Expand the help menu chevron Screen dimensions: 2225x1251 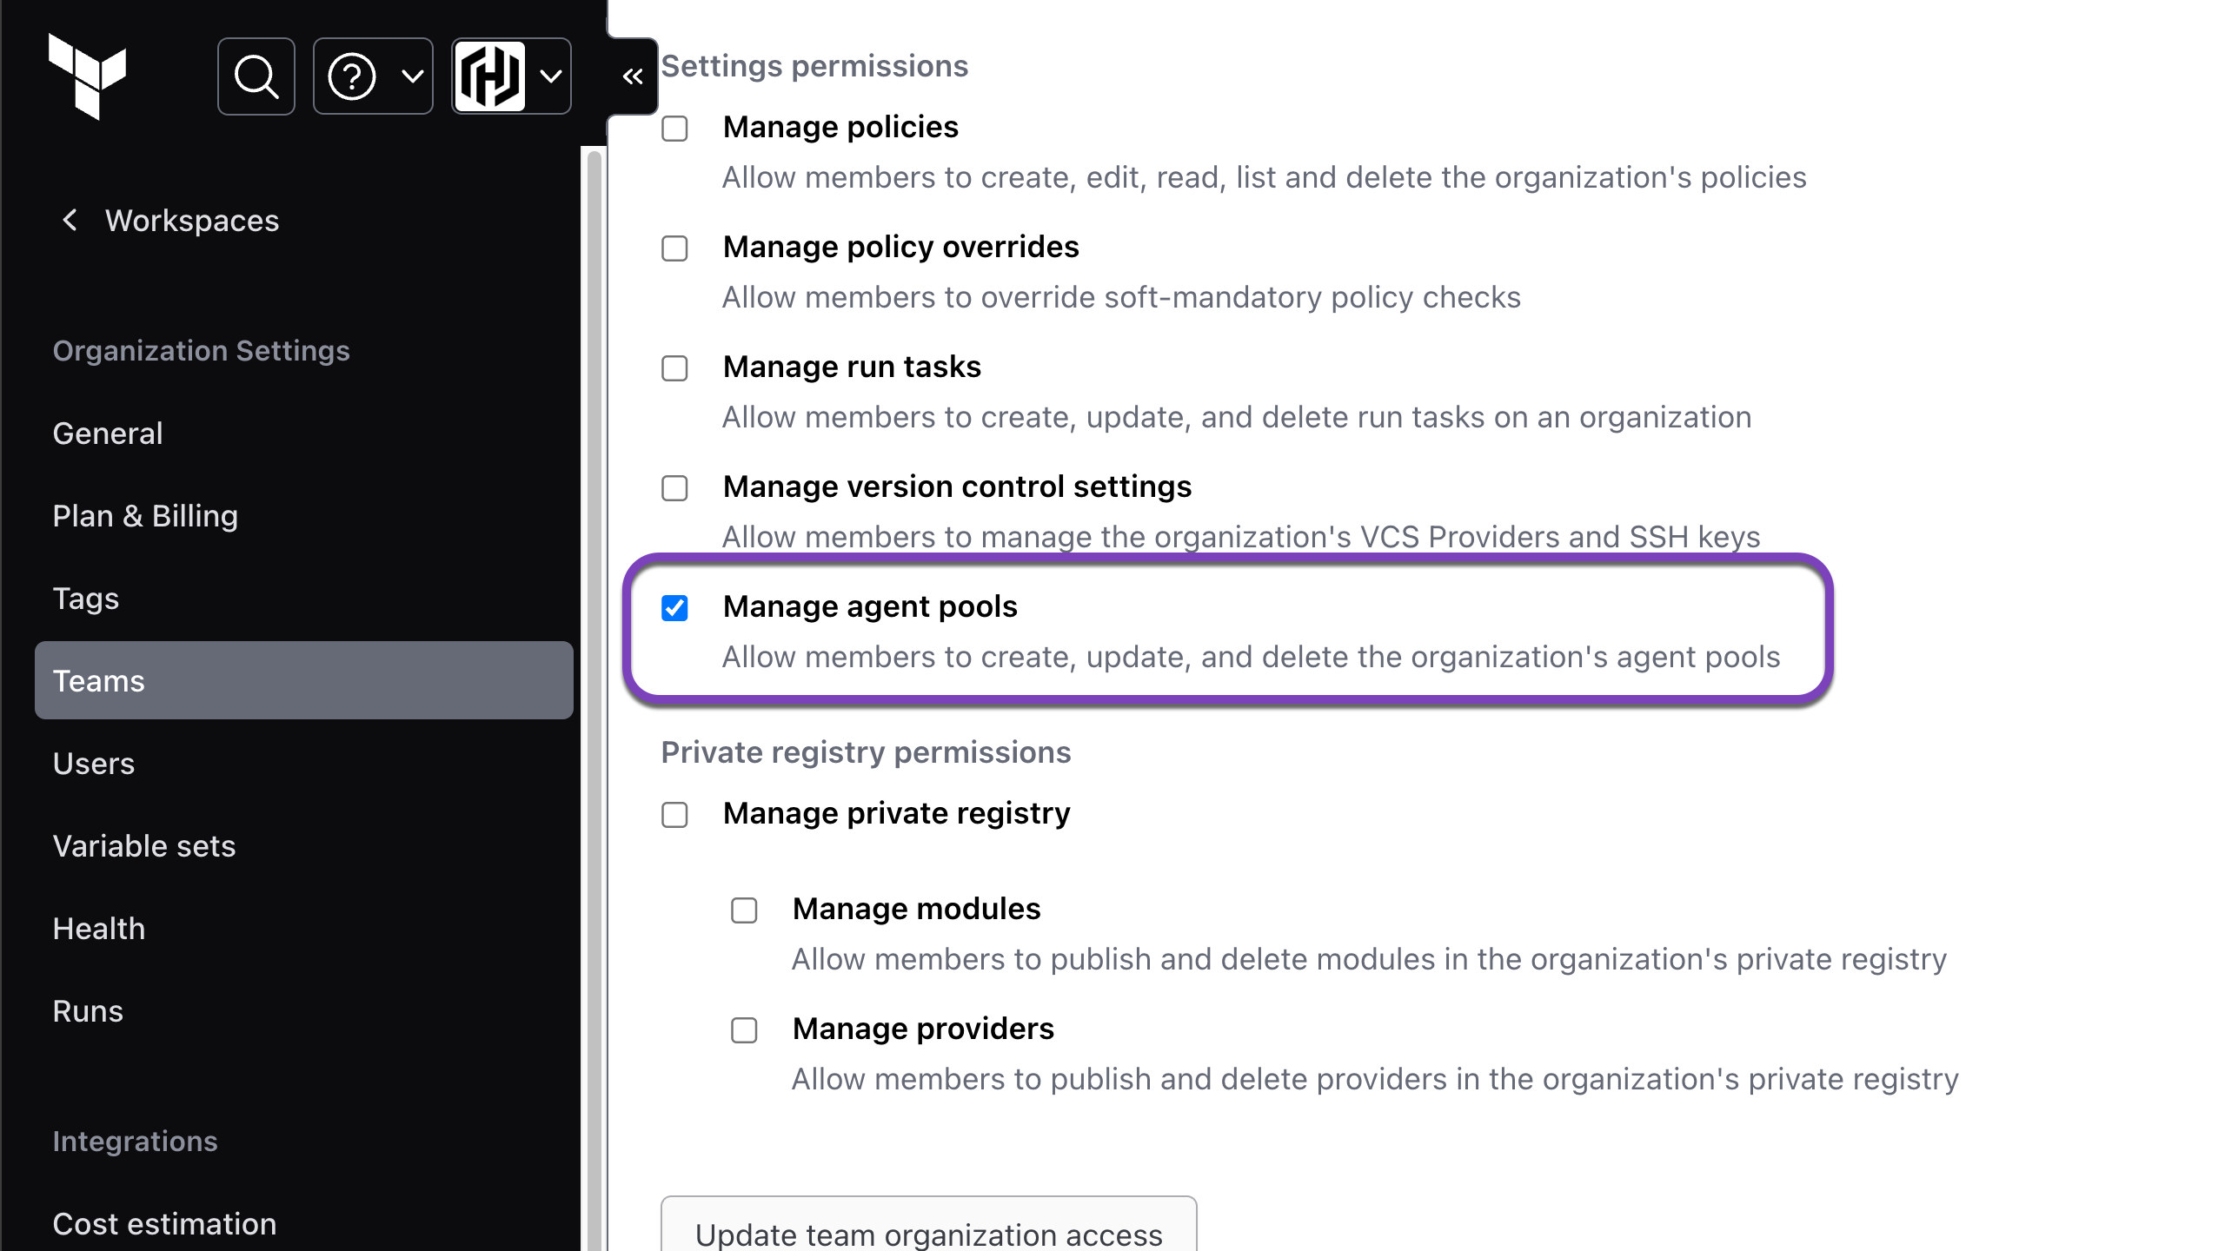[x=413, y=76]
